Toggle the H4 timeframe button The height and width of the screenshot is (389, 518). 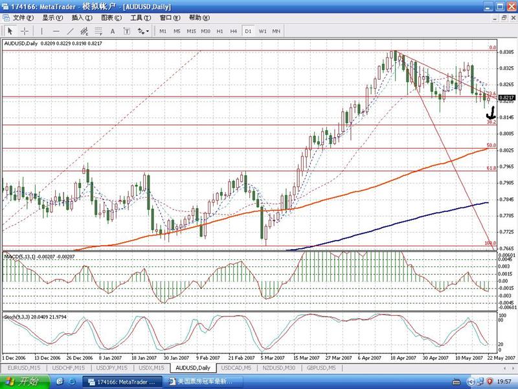[234, 31]
